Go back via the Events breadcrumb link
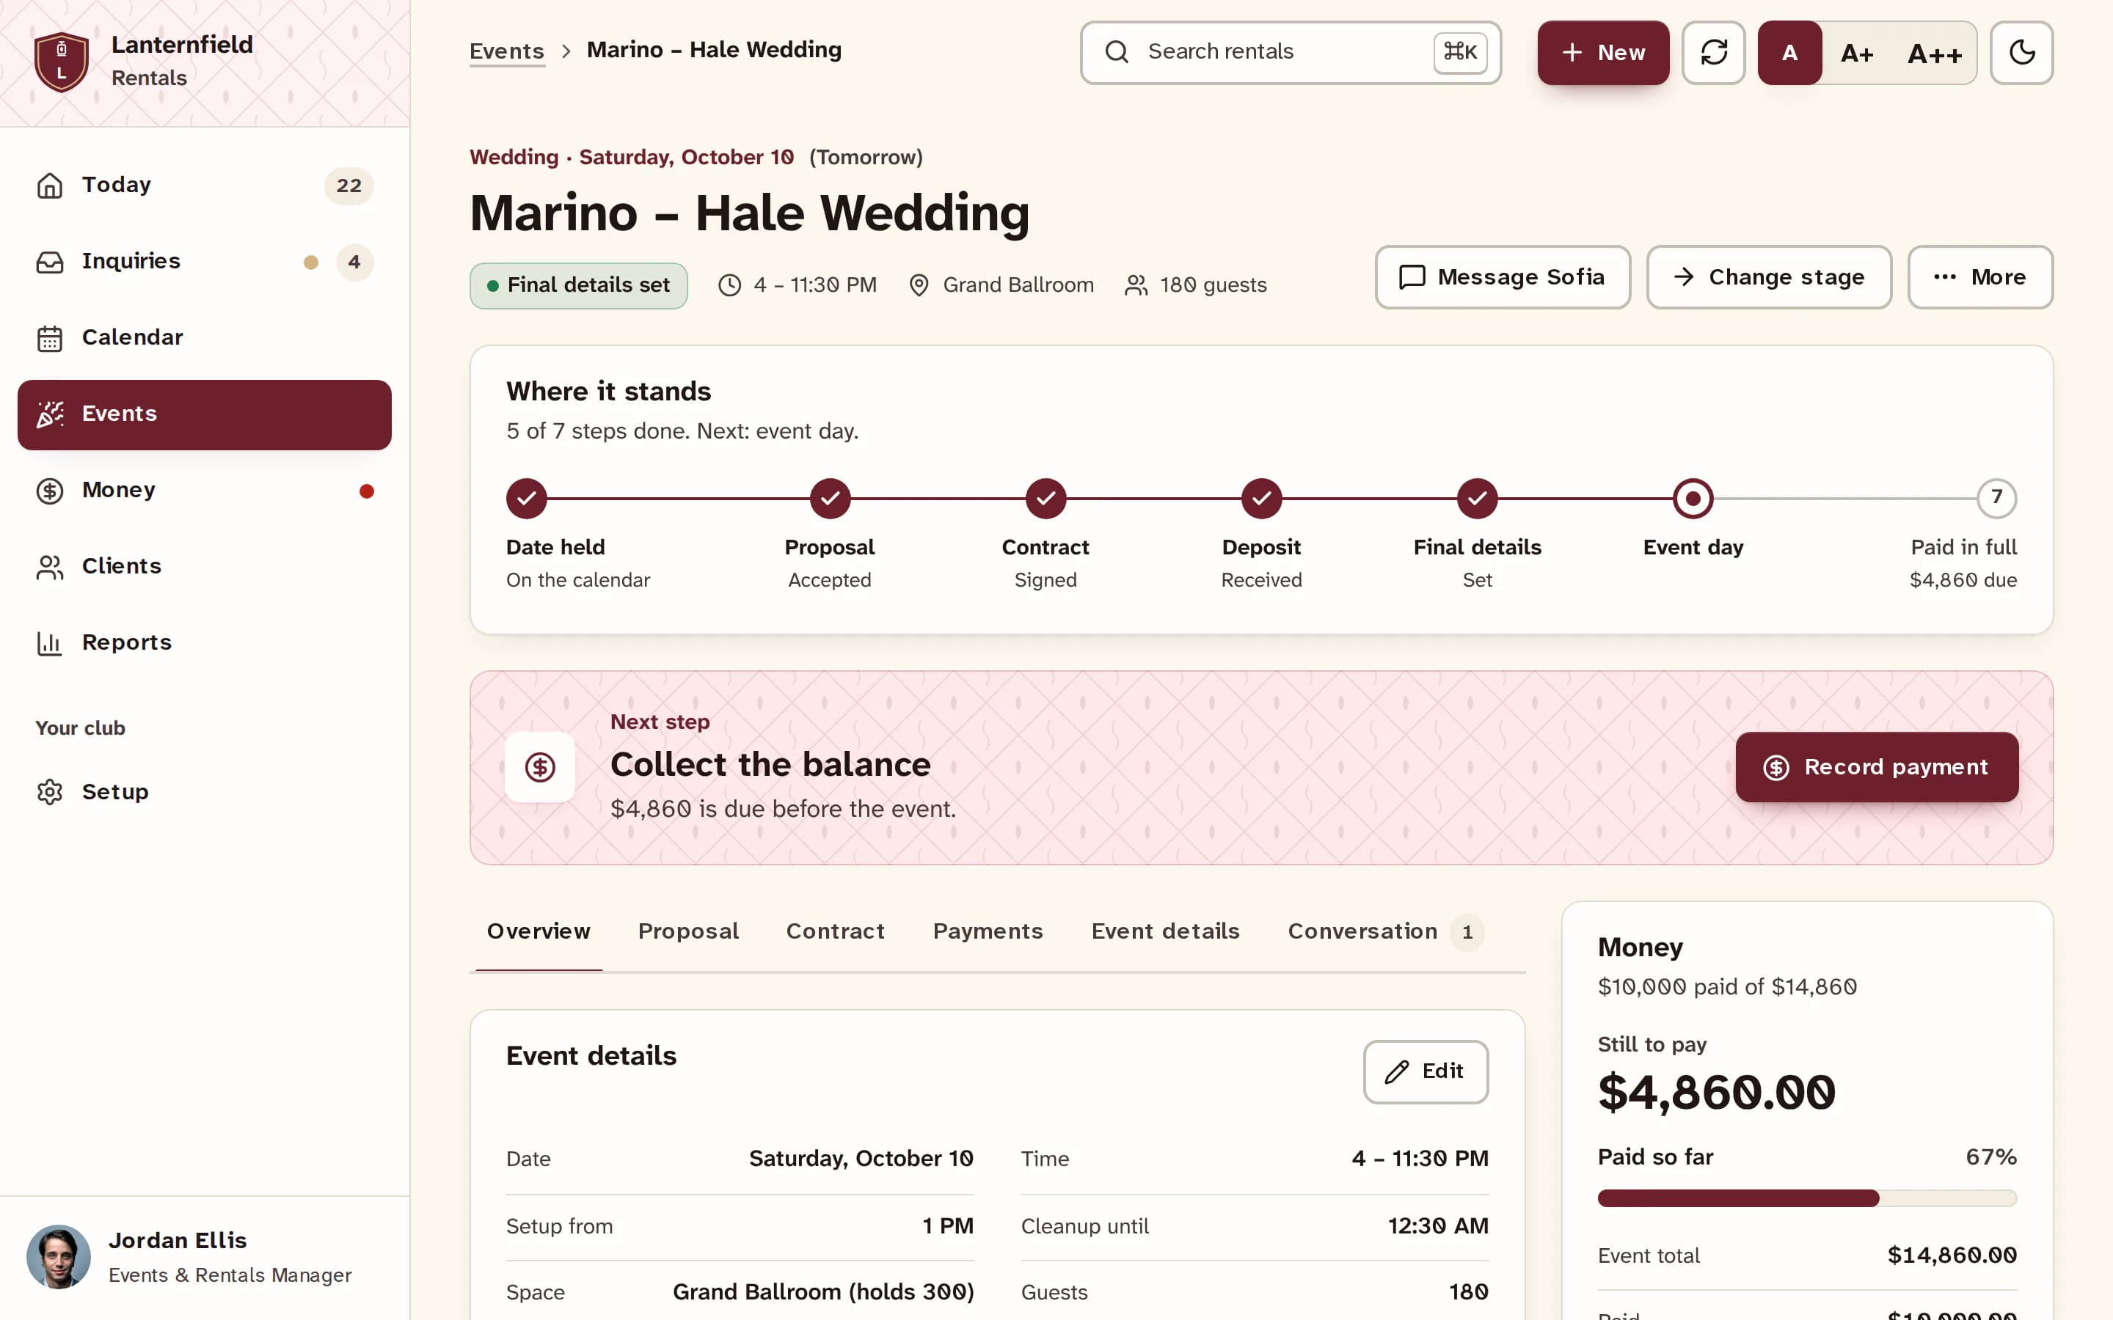The image size is (2113, 1320). pyautogui.click(x=506, y=51)
